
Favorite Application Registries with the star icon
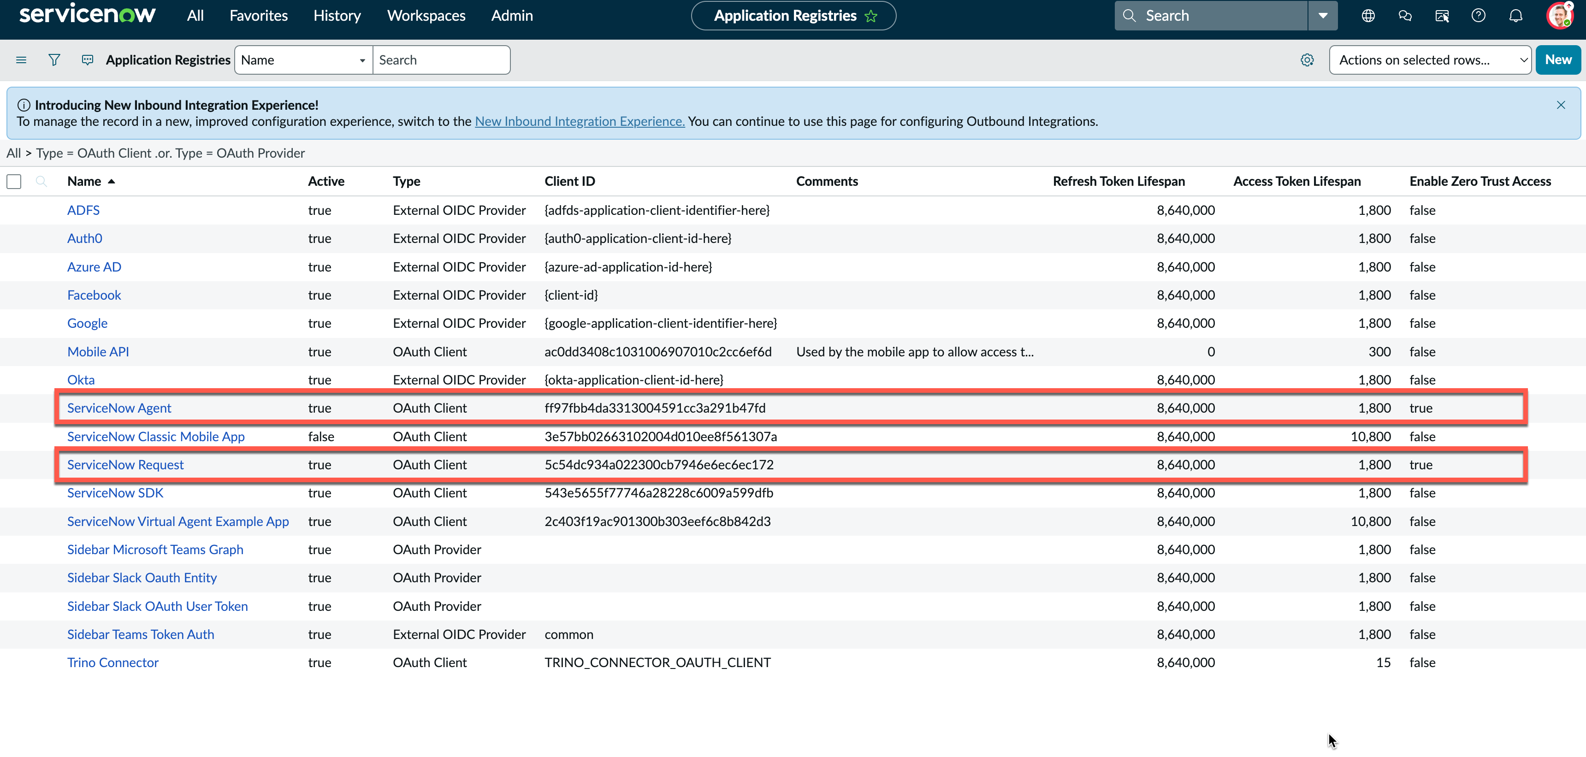click(870, 16)
